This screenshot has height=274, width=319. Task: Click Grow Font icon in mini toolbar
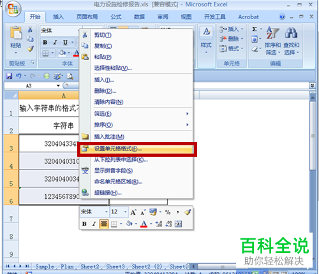133,212
